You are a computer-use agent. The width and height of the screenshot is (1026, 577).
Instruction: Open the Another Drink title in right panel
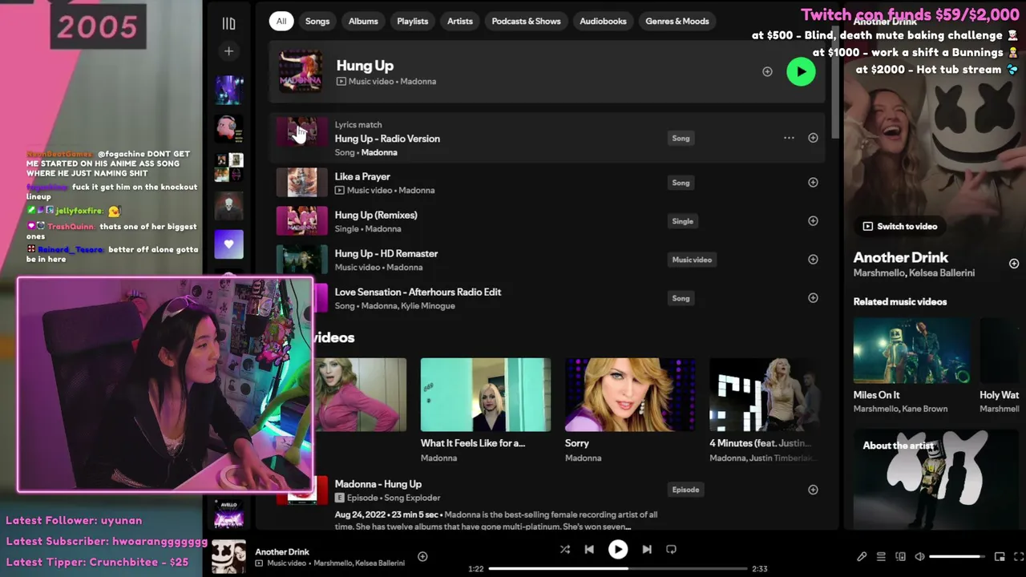[x=900, y=257]
